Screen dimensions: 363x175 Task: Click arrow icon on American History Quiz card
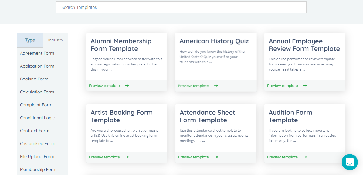click(216, 86)
